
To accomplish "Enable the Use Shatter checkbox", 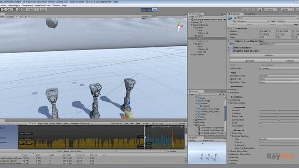I will 261,126.
